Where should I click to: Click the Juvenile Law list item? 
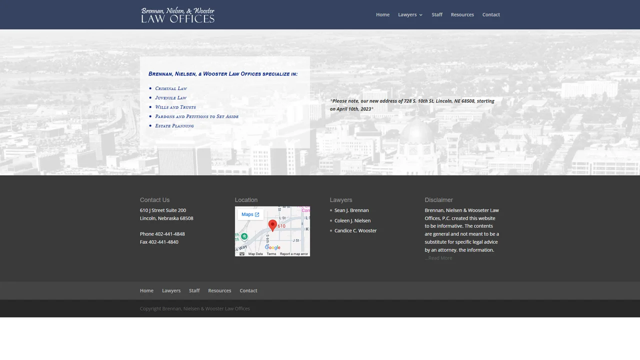(x=170, y=98)
